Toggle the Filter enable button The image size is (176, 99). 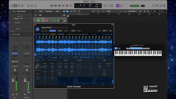pyautogui.click(x=77, y=61)
